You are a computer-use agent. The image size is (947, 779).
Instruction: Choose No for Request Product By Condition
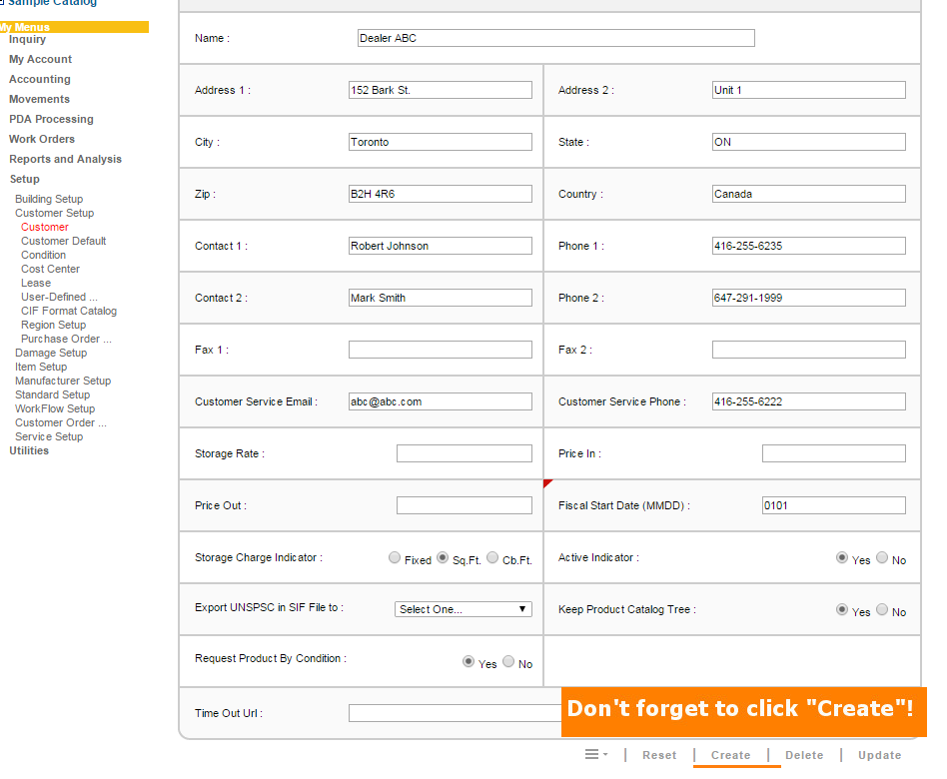point(508,662)
